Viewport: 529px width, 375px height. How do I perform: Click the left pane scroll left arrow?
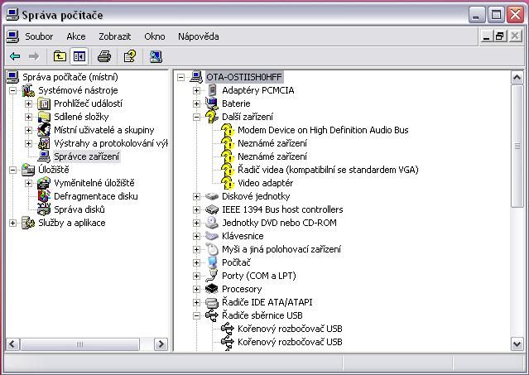click(12, 344)
